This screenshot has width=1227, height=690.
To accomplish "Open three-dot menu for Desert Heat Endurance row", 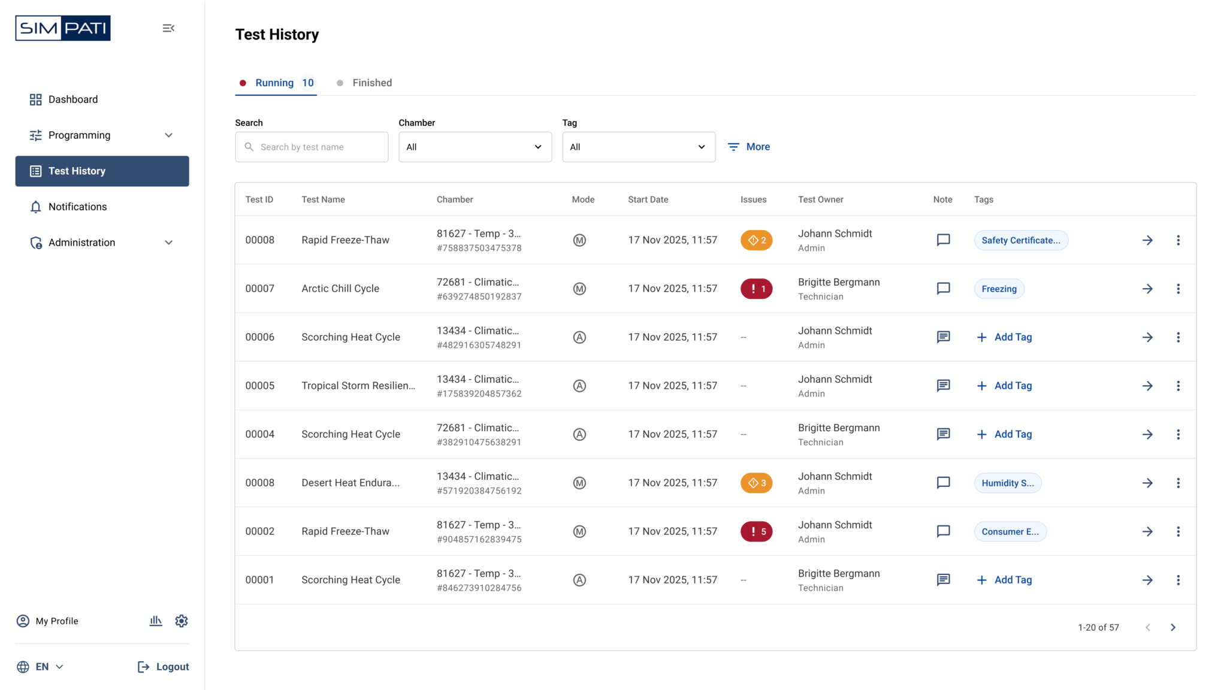I will pyautogui.click(x=1178, y=483).
